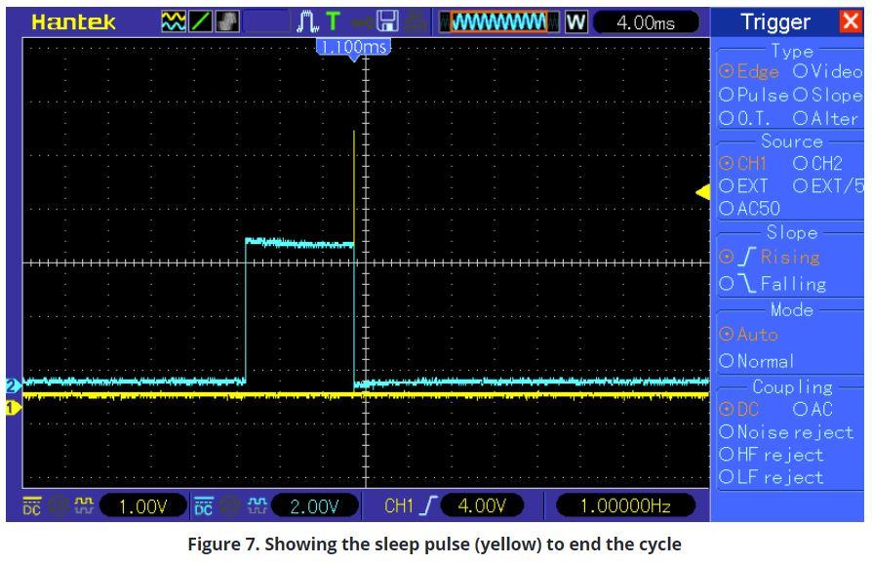Click the CH1 trigger source label at bottom
Image resolution: width=872 pixels, height=565 pixels.
pyautogui.click(x=399, y=506)
